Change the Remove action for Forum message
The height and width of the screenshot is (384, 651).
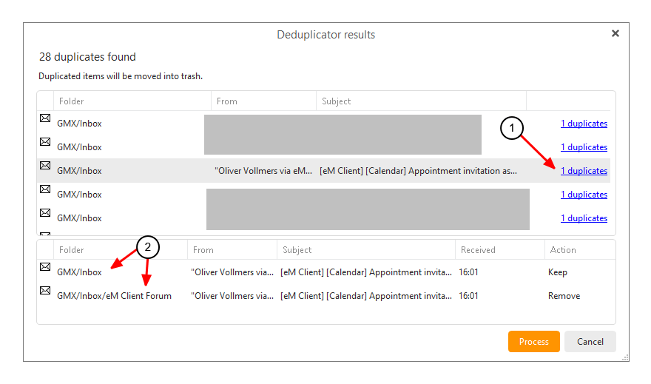(564, 296)
